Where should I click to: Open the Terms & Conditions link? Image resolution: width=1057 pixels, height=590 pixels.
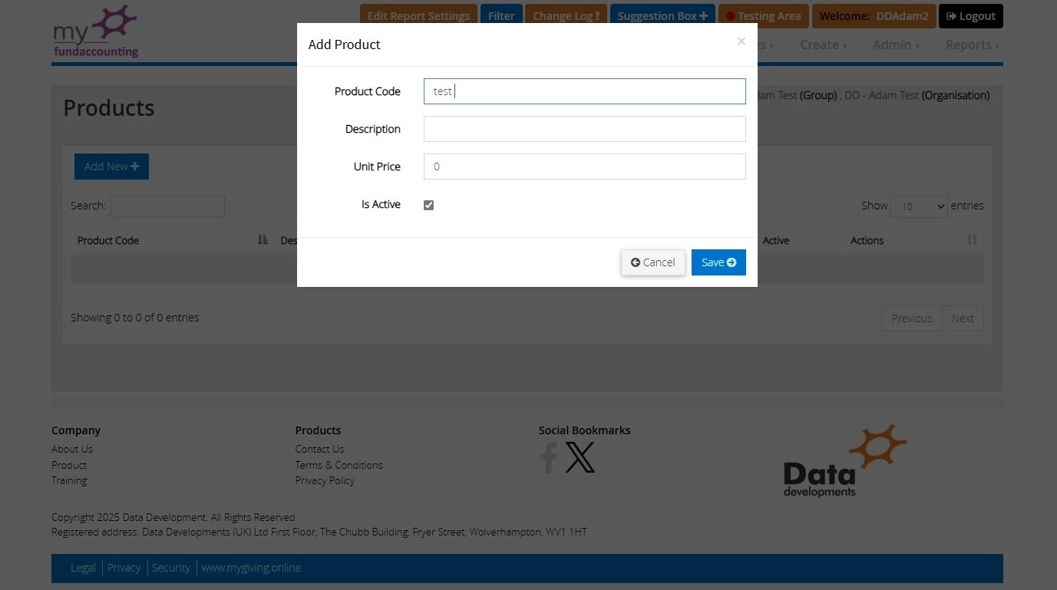pyautogui.click(x=339, y=465)
